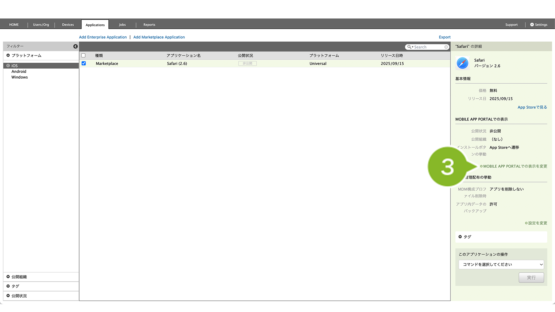Open the App Storeで見る link
The width and height of the screenshot is (555, 312).
coord(532,107)
